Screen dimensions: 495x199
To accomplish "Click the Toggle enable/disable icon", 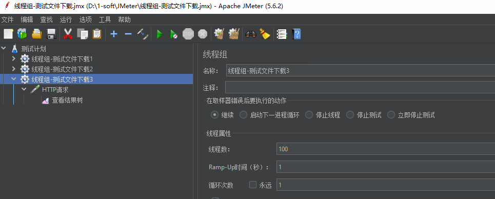I will pyautogui.click(x=143, y=33).
